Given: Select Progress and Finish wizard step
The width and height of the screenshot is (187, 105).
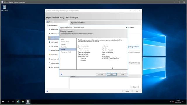Looking at the screenshot, I should (66, 52).
